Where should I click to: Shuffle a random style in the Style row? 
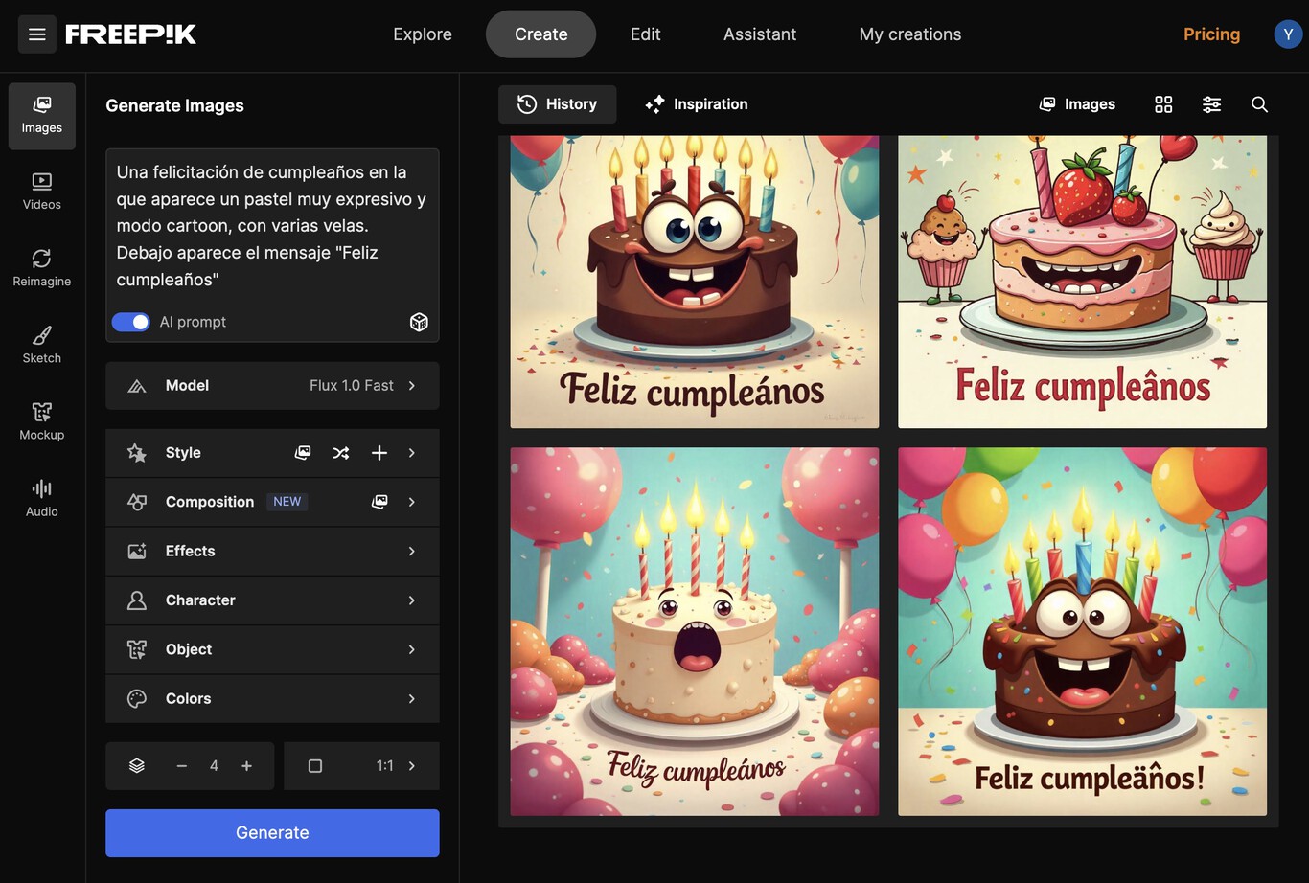340,452
